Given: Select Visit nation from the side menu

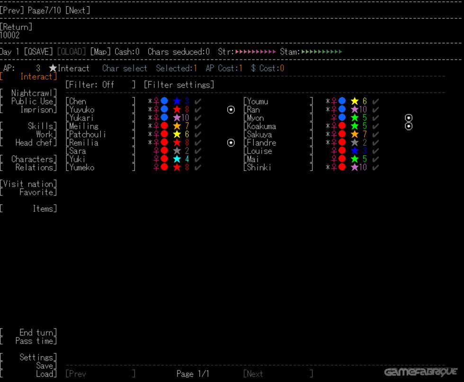Looking at the screenshot, I should 28,184.
